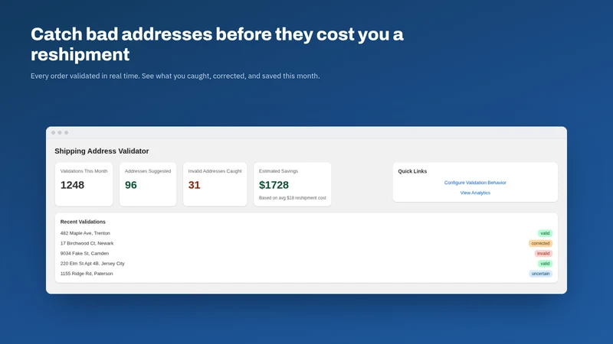This screenshot has height=344, width=613.
Task: Click the Quick Links heading
Action: point(412,171)
